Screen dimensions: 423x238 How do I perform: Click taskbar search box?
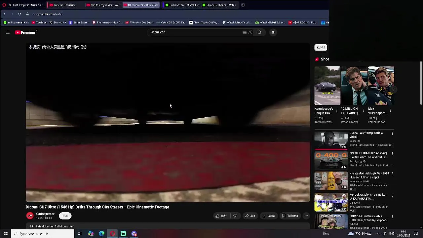coord(43,234)
